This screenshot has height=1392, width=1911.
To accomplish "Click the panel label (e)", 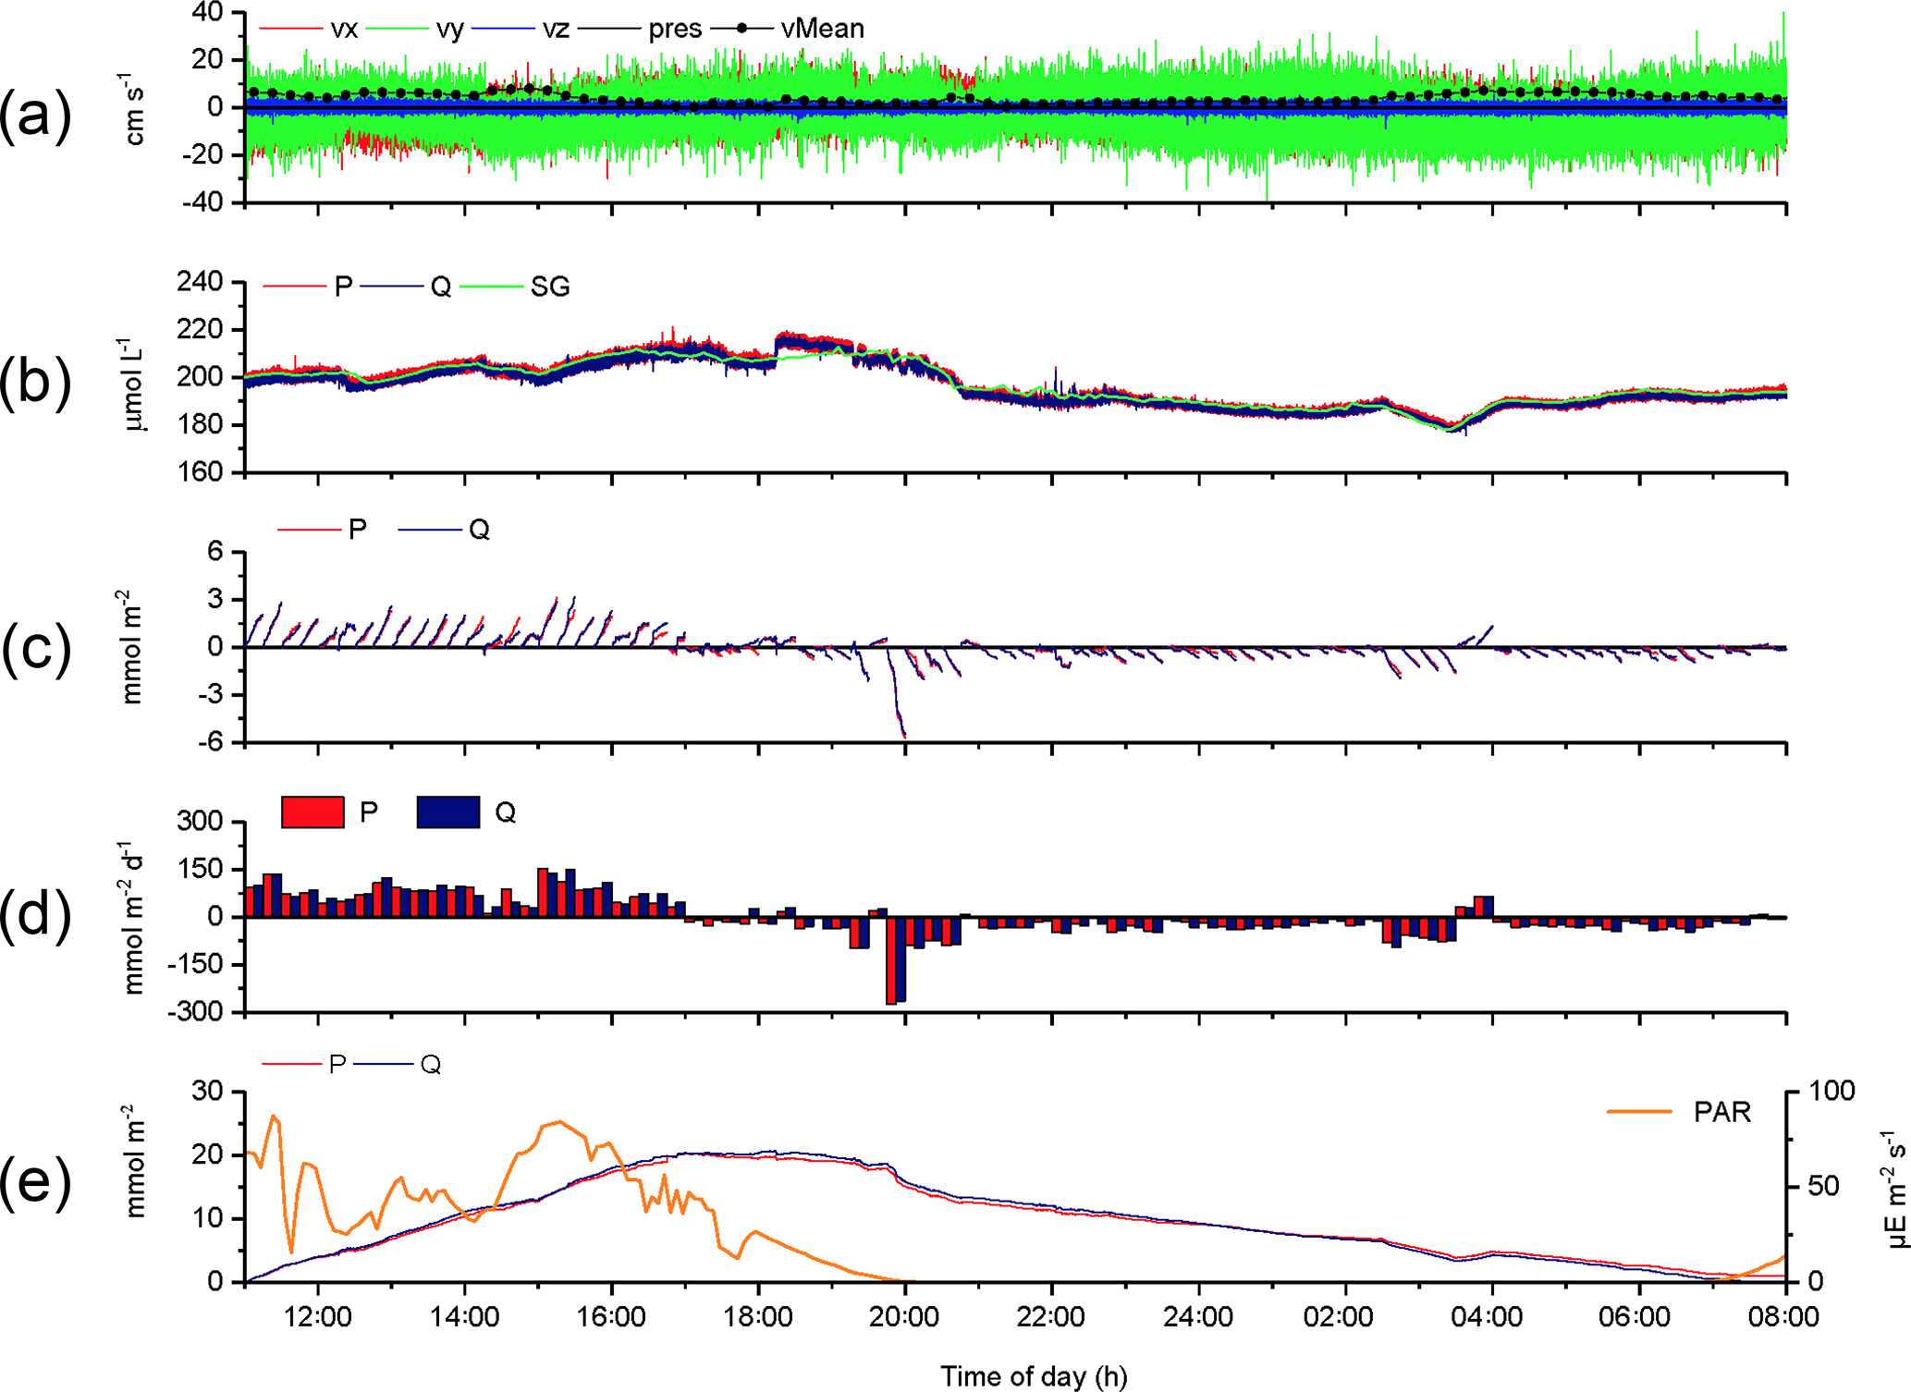I will 35,1184.
